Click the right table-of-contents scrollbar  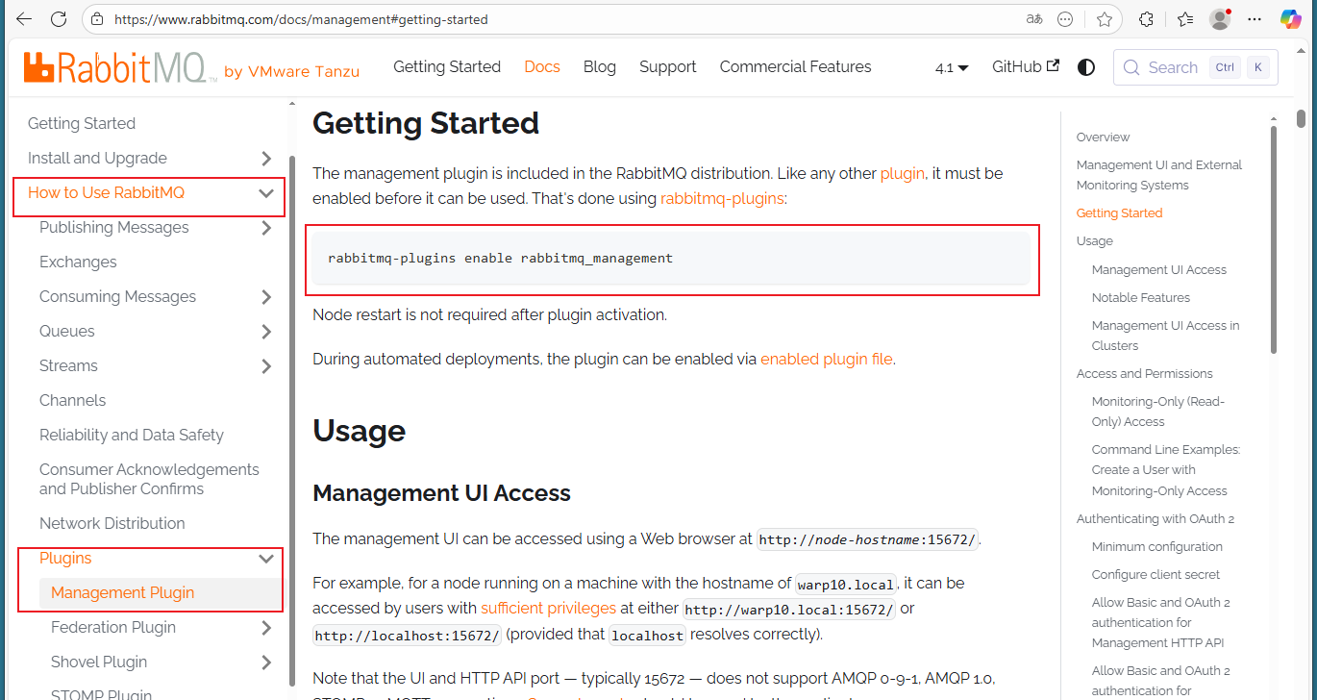coord(1274,240)
